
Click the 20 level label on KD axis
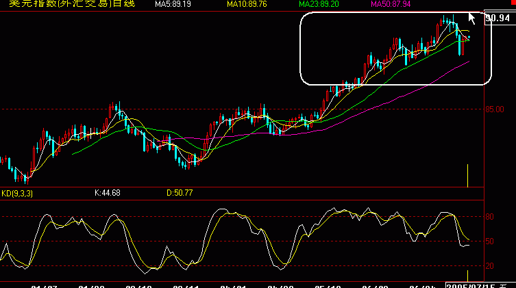[489, 266]
